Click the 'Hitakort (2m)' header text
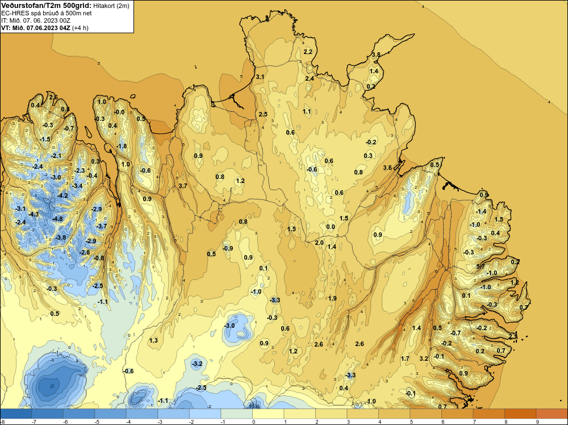Screen dimensions: 568x425 (111, 6)
